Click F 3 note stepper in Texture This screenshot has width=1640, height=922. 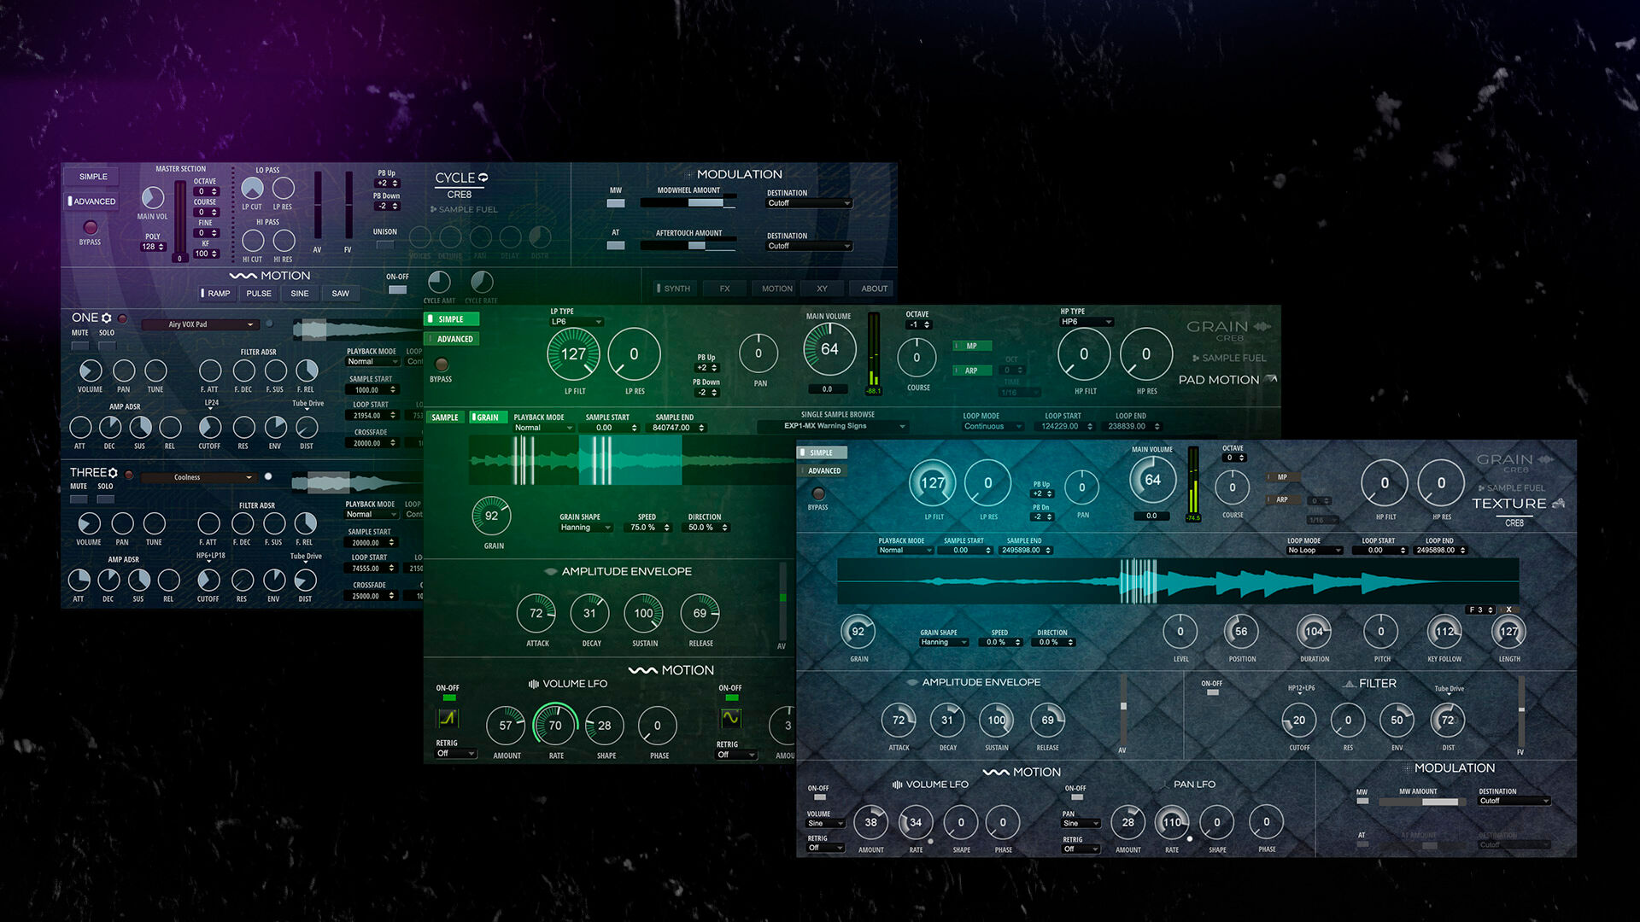tap(1481, 610)
